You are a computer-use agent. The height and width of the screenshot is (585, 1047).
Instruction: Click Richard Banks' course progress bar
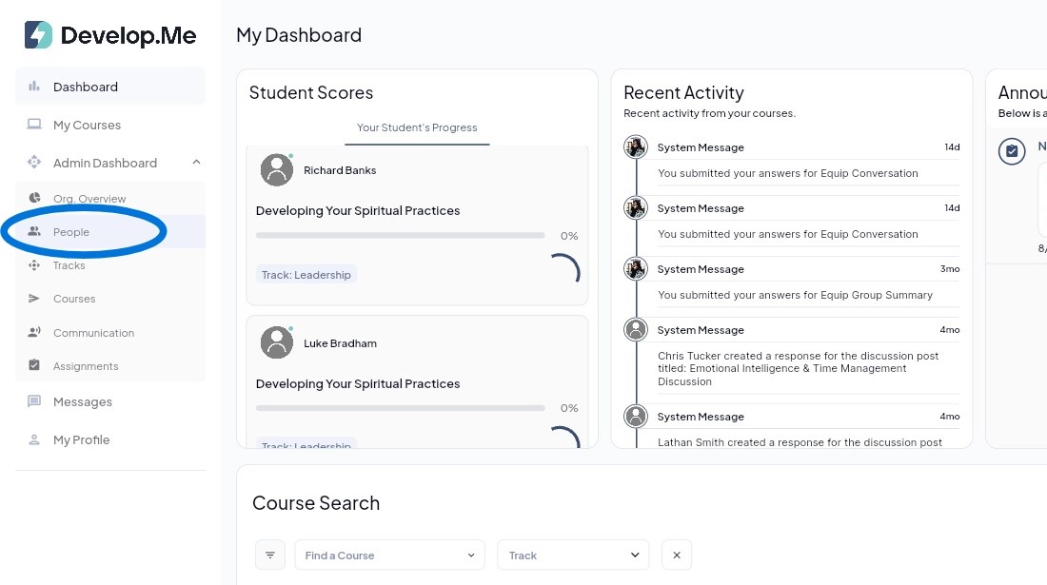pyautogui.click(x=401, y=235)
